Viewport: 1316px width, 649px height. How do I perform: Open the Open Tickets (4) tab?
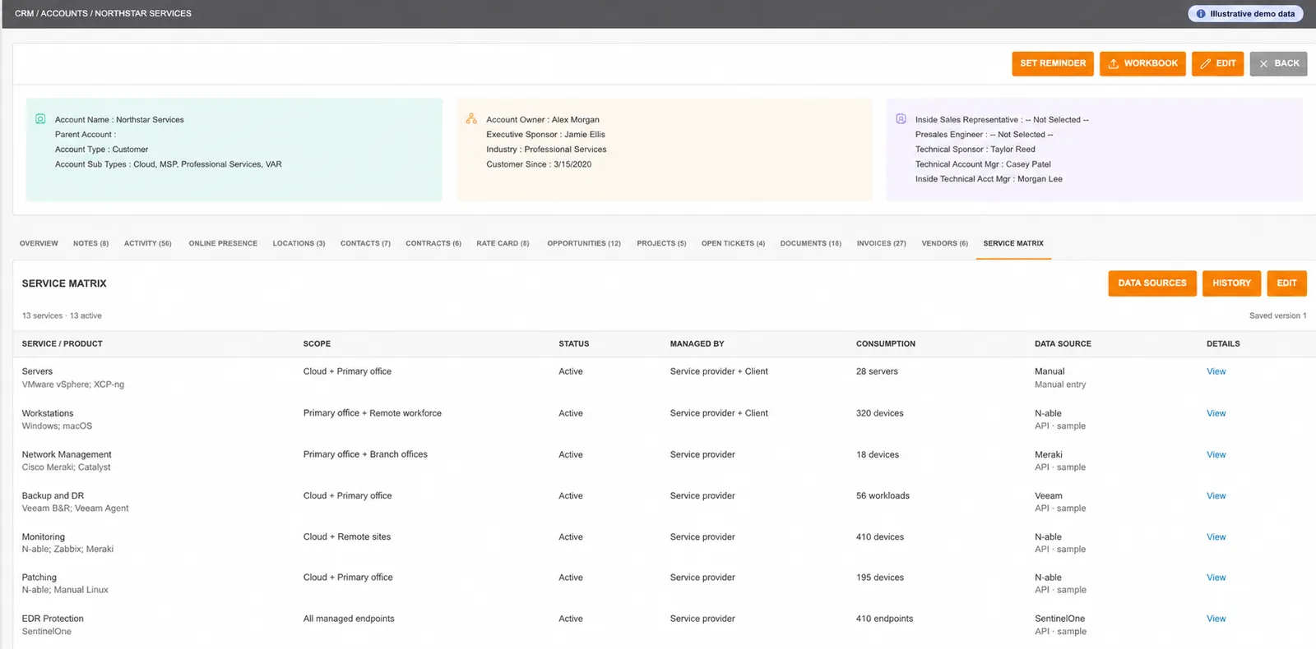(733, 243)
